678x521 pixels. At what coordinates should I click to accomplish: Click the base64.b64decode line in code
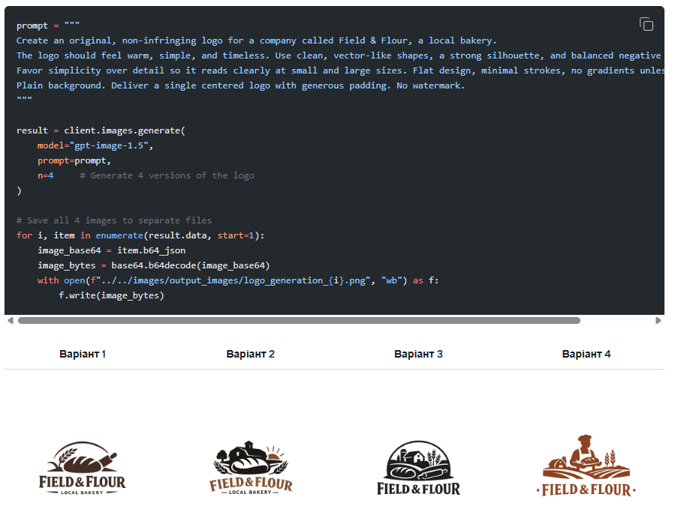(x=154, y=265)
